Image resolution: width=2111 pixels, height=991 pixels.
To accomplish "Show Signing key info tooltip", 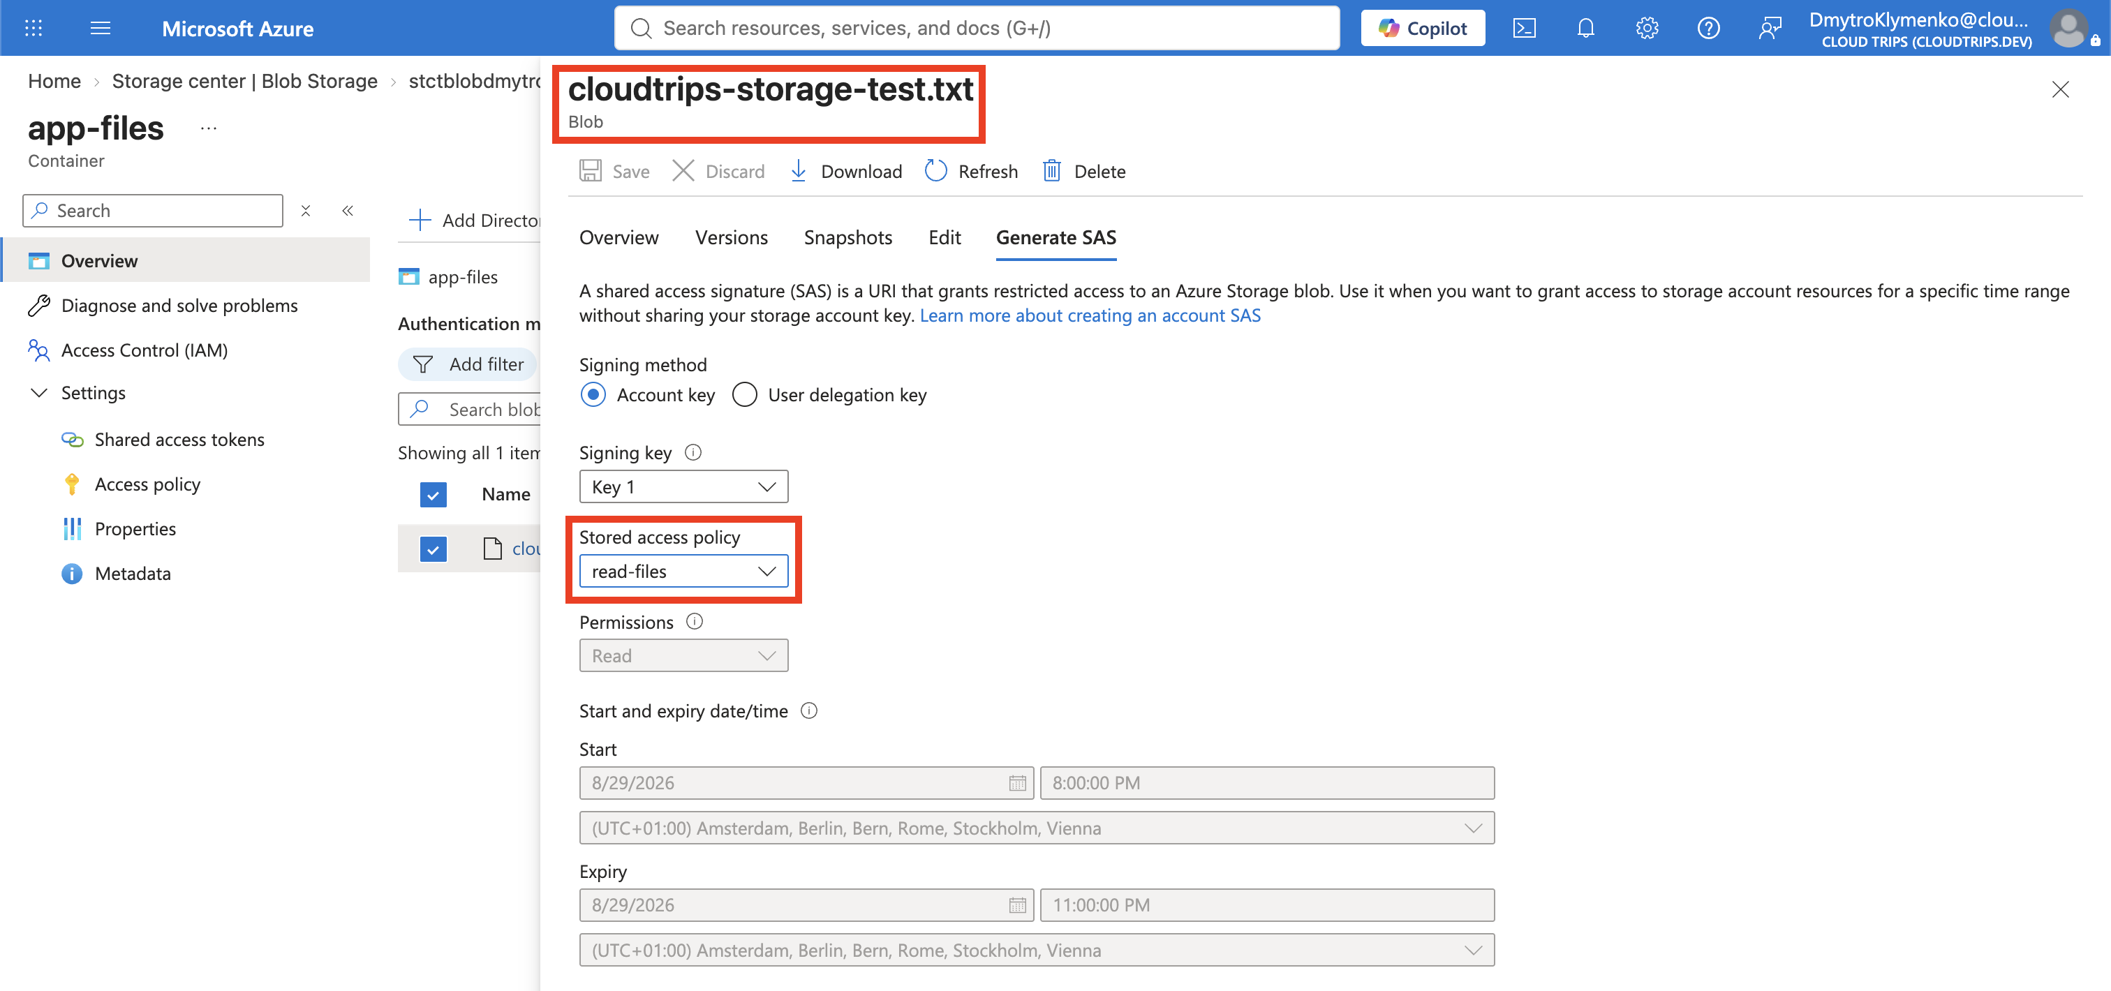I will coord(692,452).
